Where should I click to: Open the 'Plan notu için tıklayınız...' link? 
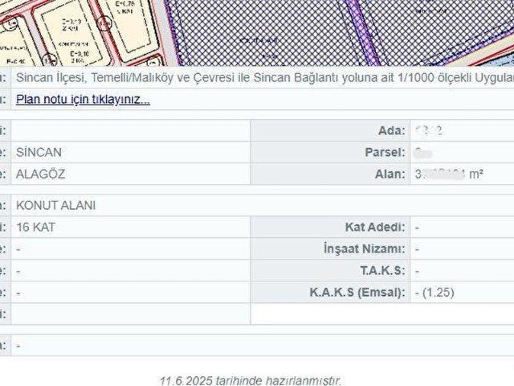[x=83, y=99]
